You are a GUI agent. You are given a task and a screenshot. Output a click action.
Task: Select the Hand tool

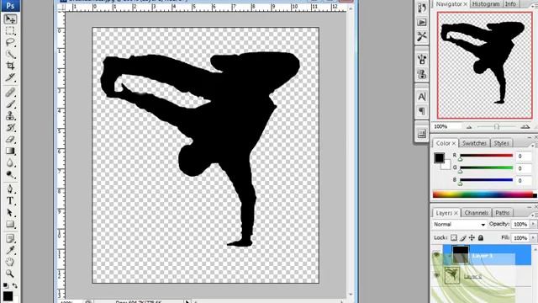tap(10, 262)
